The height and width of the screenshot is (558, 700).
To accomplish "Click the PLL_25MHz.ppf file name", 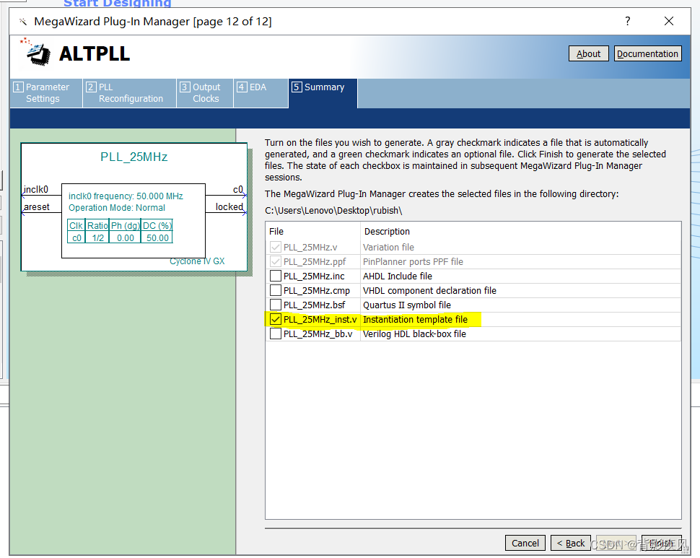I will tap(315, 261).
